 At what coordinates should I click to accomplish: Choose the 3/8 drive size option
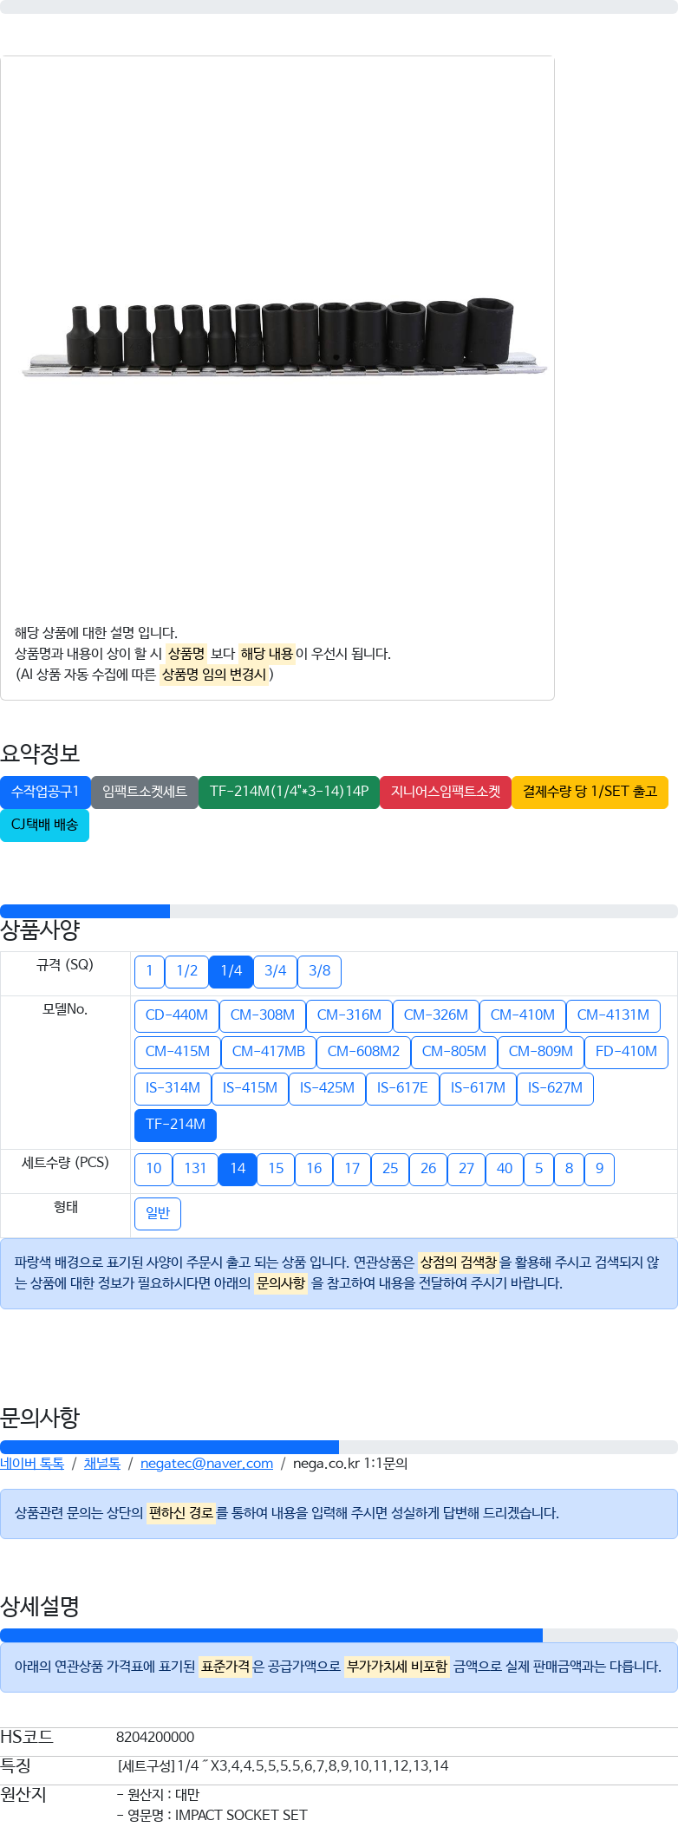tap(319, 971)
